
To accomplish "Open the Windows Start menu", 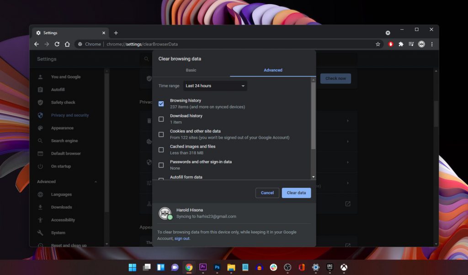I will point(133,267).
